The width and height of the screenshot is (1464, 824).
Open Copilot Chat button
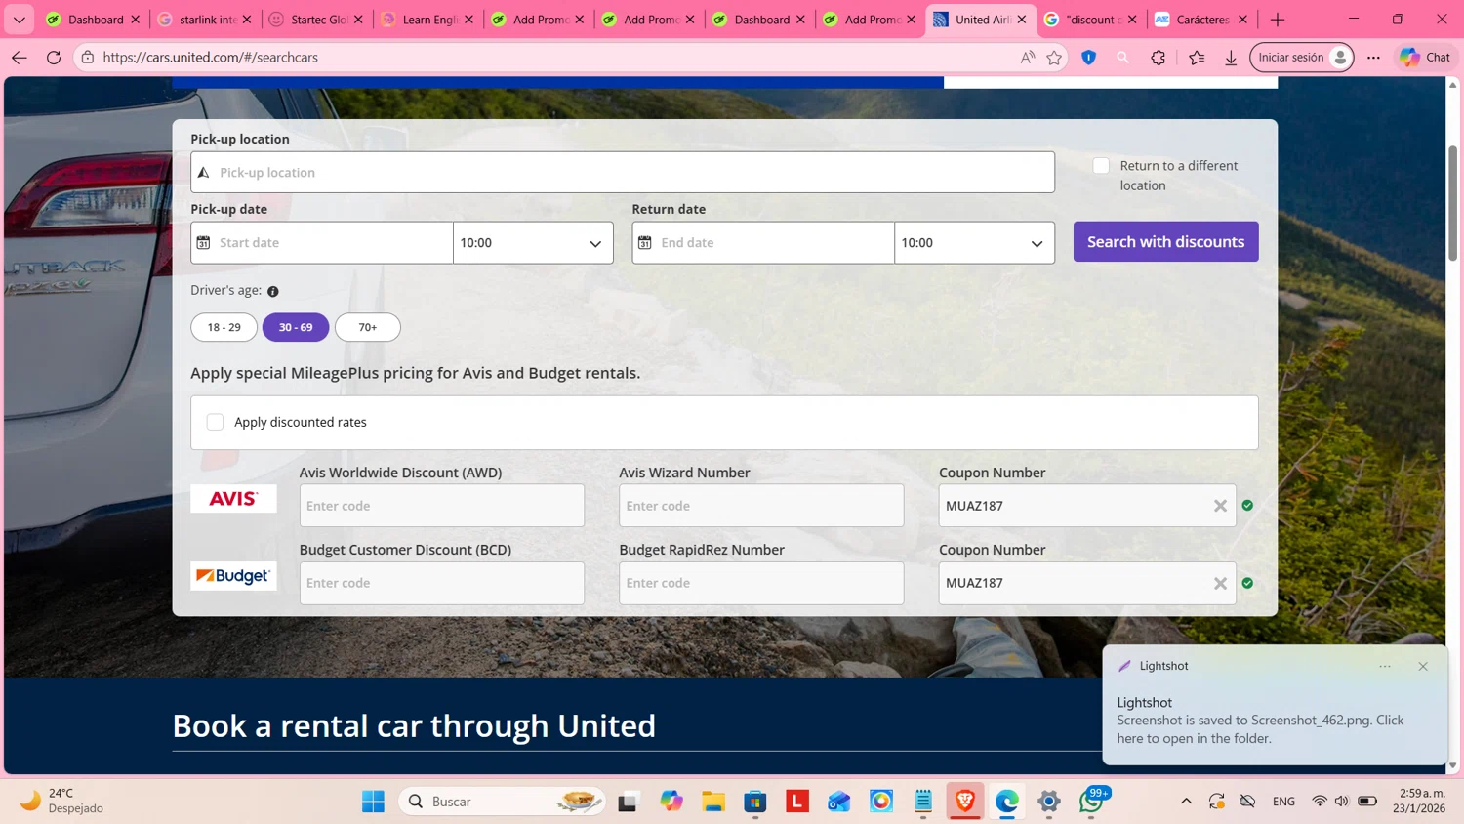coord(1426,58)
